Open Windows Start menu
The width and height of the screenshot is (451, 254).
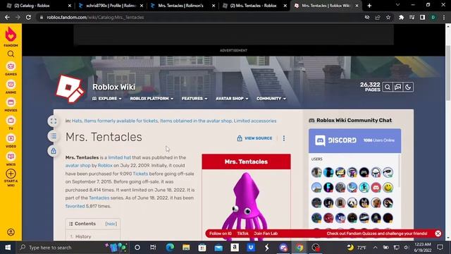click(x=8, y=248)
